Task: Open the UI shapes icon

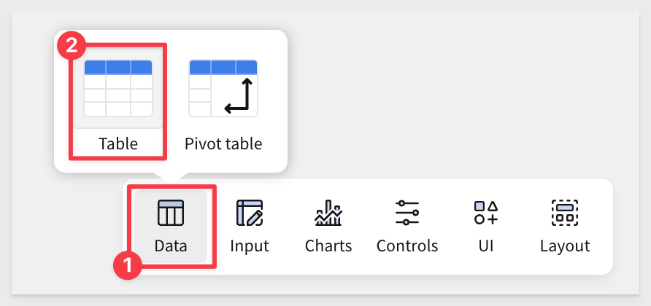Action: (486, 213)
